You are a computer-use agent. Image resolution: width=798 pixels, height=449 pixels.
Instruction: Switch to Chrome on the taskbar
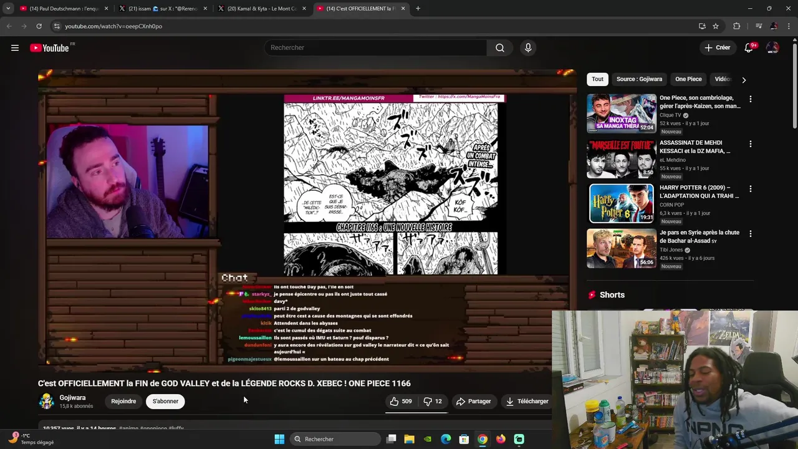(483, 439)
